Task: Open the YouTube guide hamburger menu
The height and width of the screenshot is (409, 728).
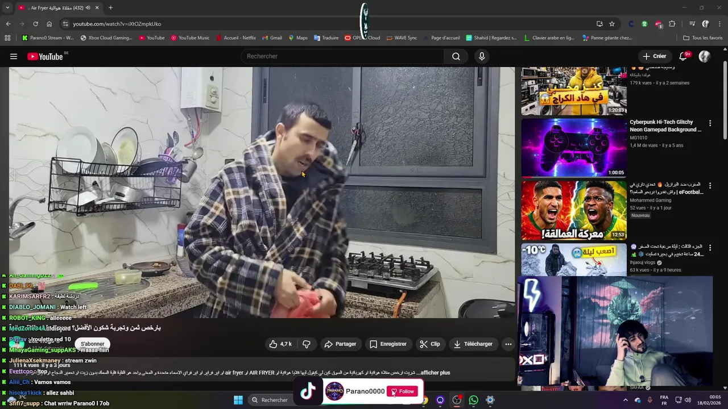Action: (x=14, y=56)
